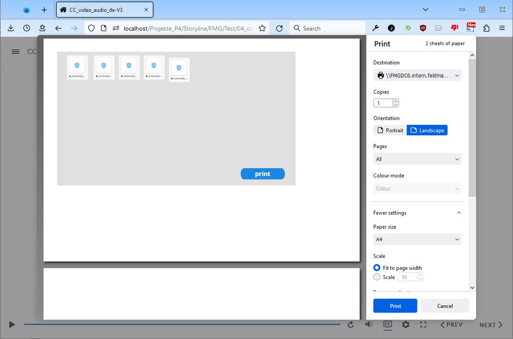Click the black J extension icon
The width and height of the screenshot is (513, 339).
click(391, 28)
